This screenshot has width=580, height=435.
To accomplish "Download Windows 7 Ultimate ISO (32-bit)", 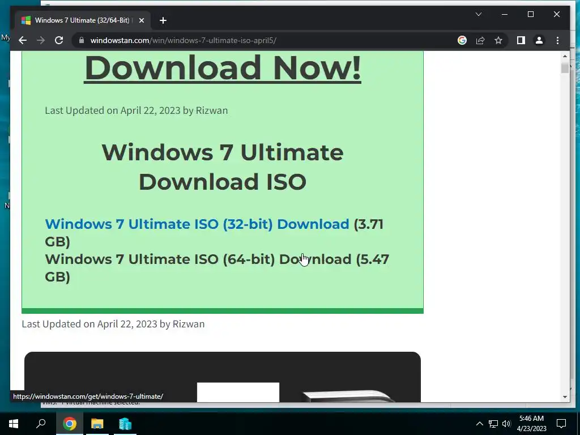I will click(x=197, y=224).
